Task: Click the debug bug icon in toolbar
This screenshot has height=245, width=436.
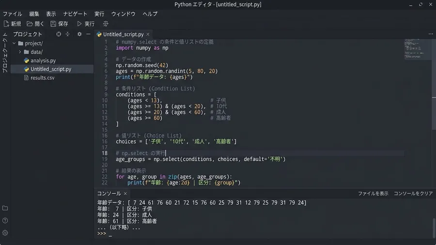Action: coord(106,24)
